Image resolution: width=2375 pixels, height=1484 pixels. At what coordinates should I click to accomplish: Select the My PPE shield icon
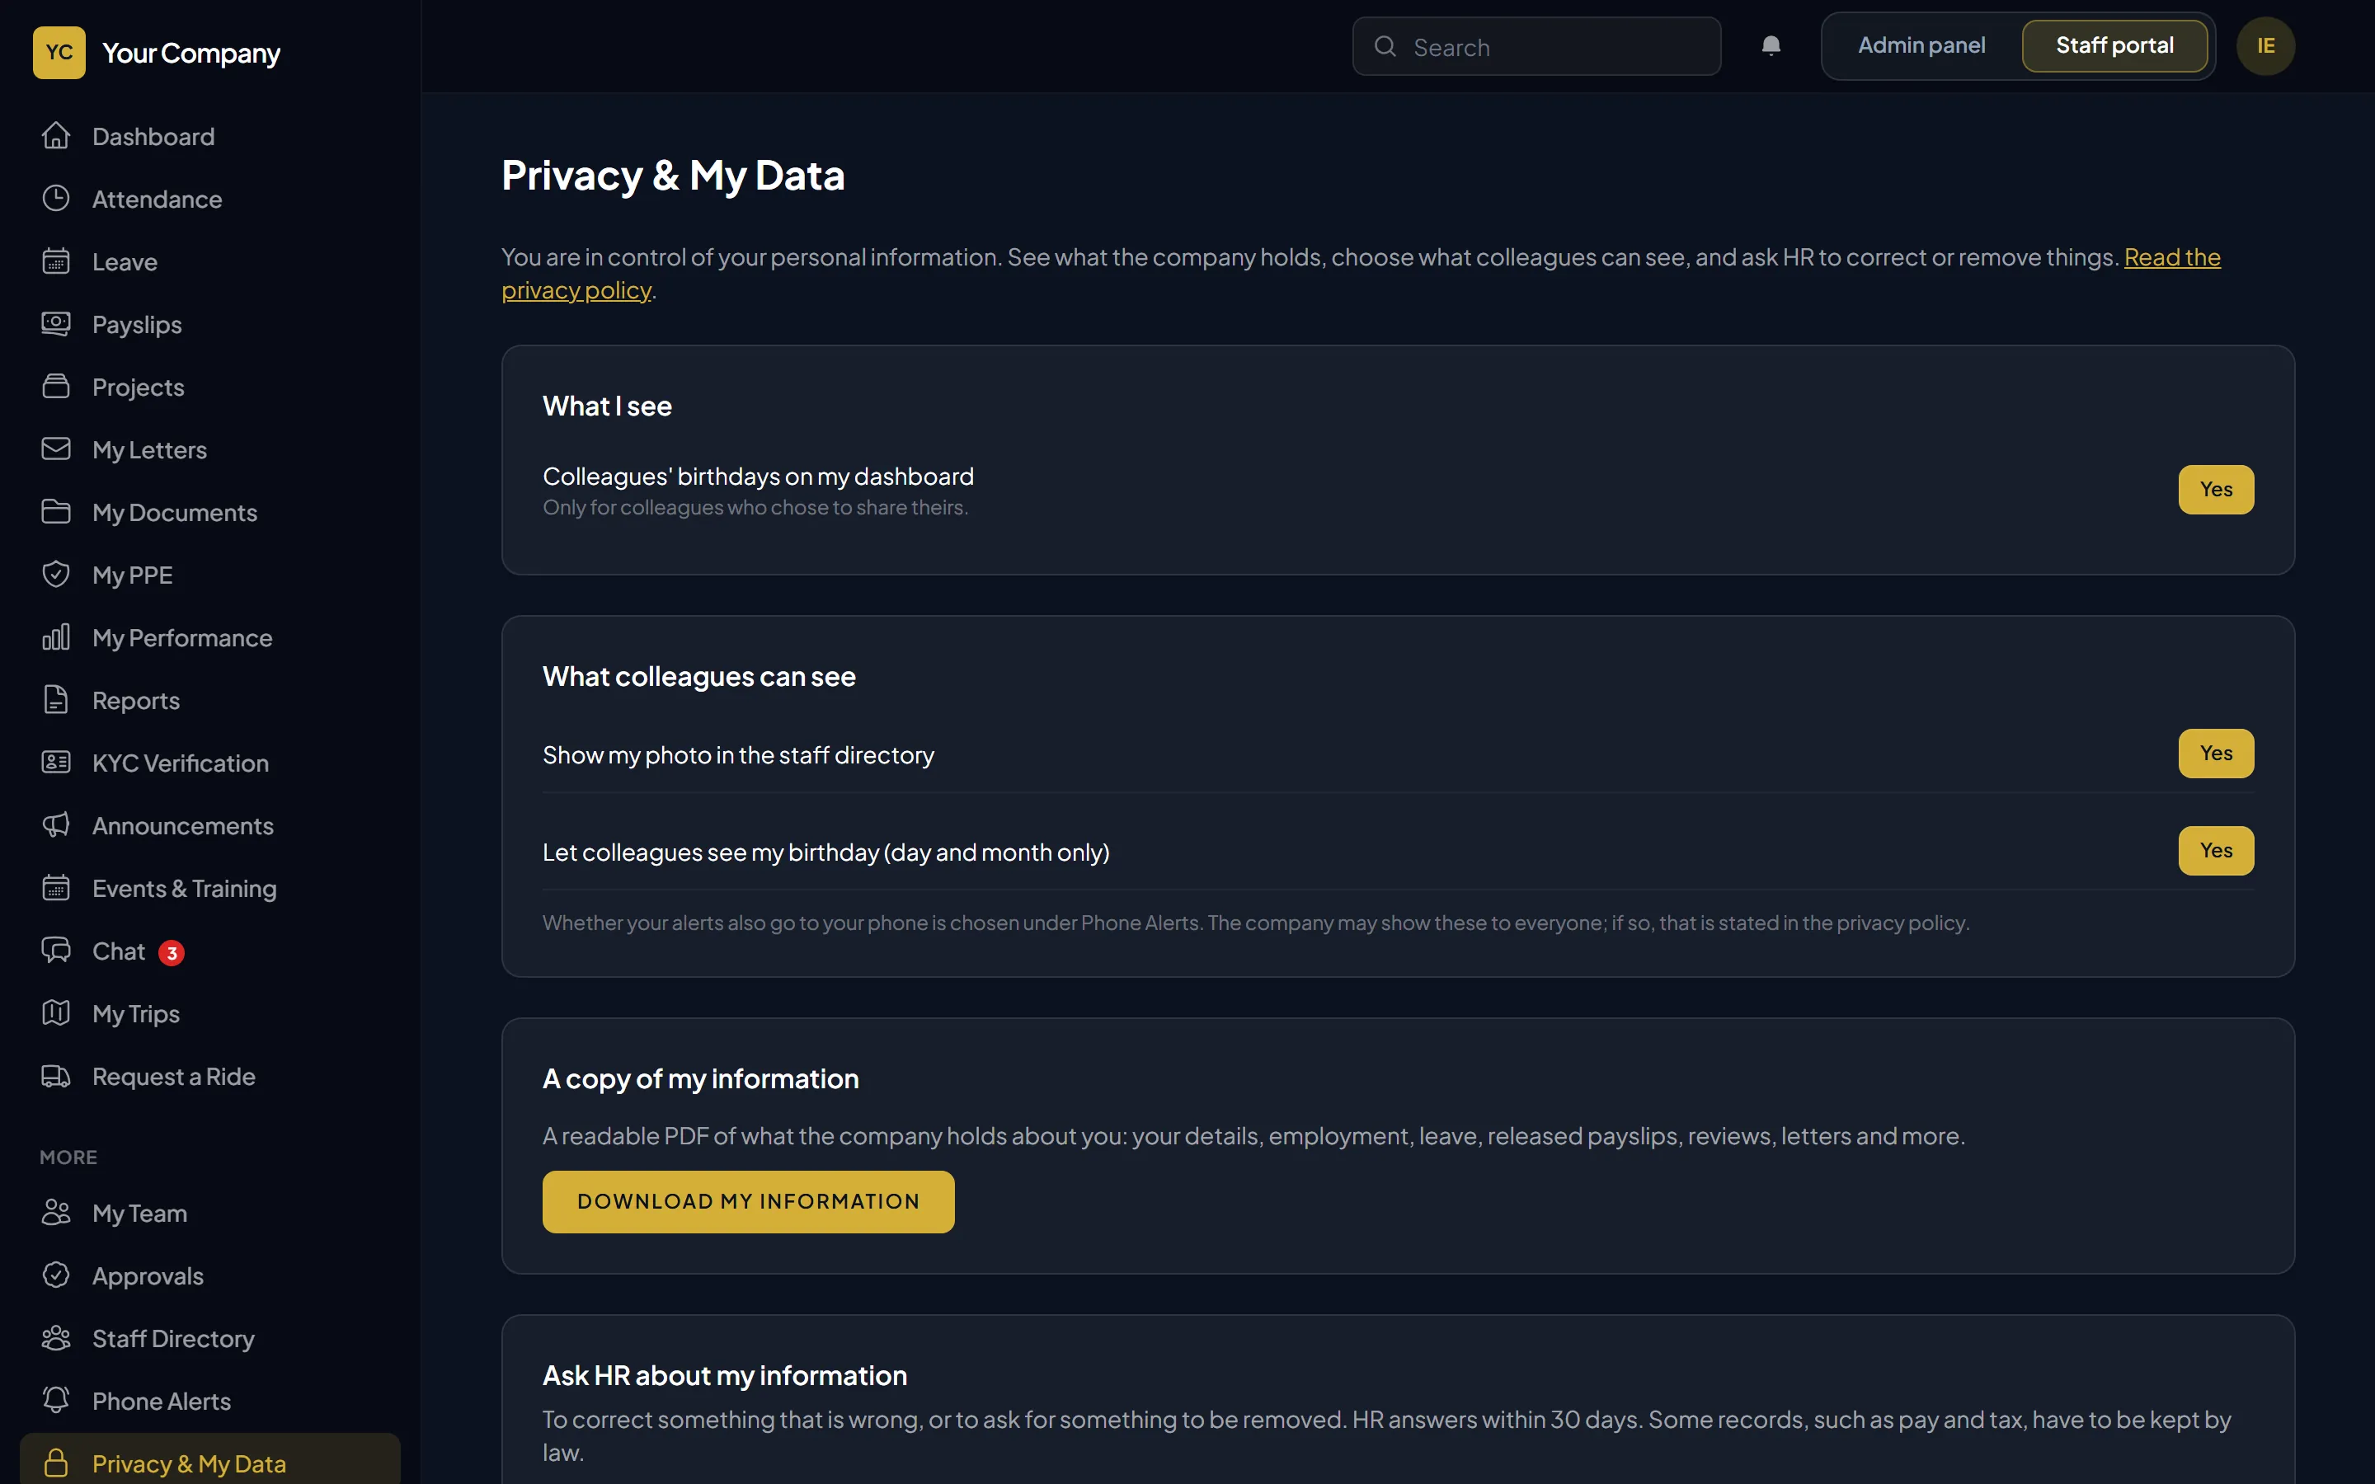[x=56, y=574]
